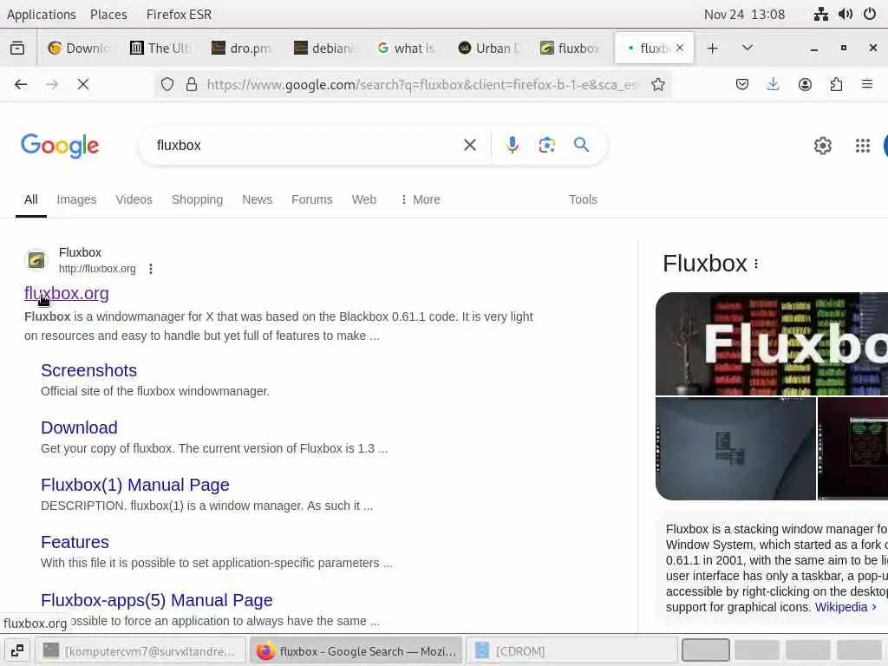
Task: Stop loading the current page
Action: (x=83, y=84)
